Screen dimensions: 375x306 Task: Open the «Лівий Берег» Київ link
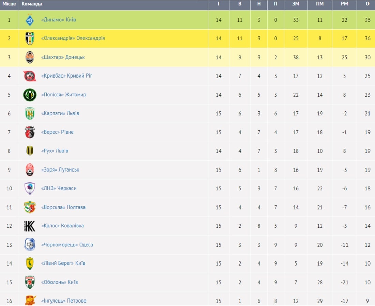[63, 263]
